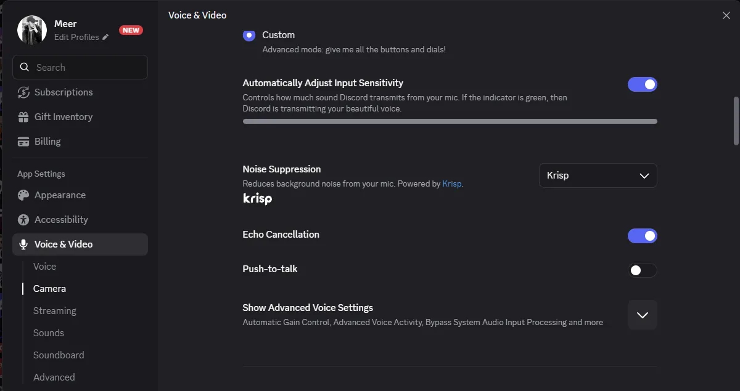740x391 pixels.
Task: Open the Streaming settings subsection
Action: point(55,311)
